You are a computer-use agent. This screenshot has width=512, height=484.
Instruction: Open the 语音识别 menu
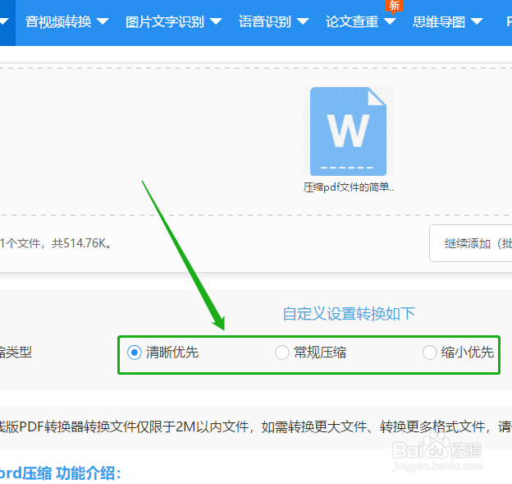pos(265,22)
